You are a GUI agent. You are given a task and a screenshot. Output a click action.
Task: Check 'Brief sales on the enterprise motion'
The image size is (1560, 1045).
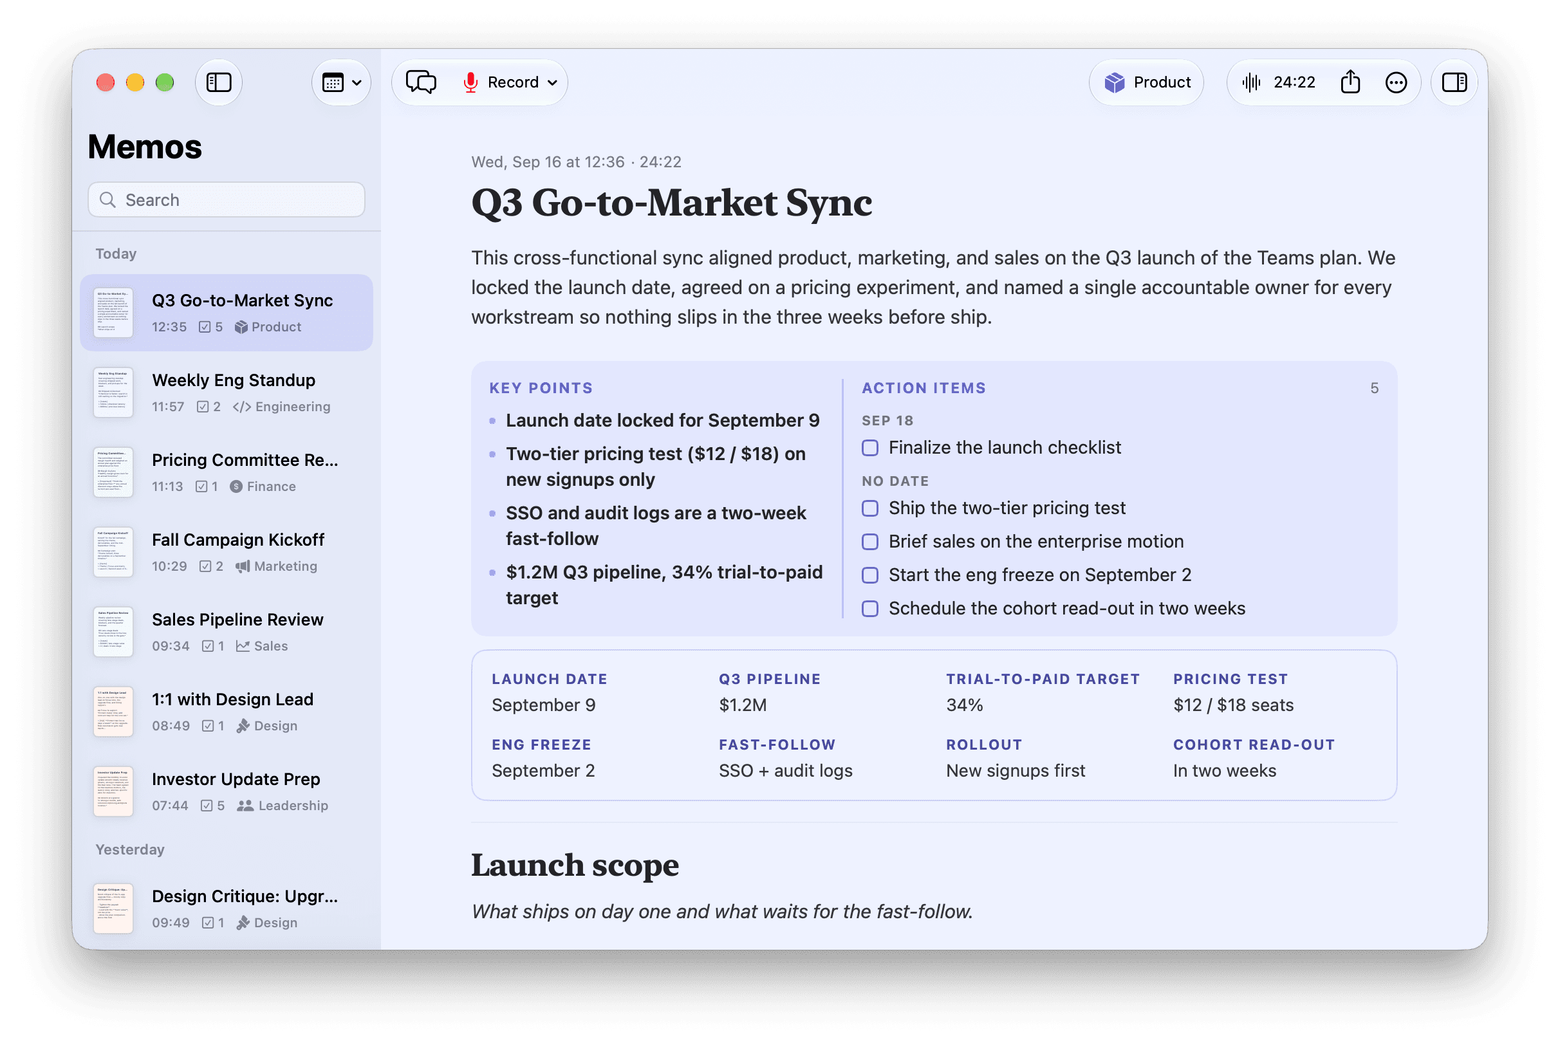870,542
